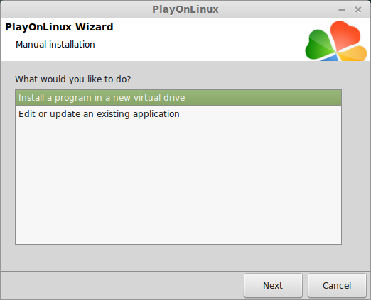
Task: Click the highlighted green row's empty right side
Action: click(x=263, y=97)
